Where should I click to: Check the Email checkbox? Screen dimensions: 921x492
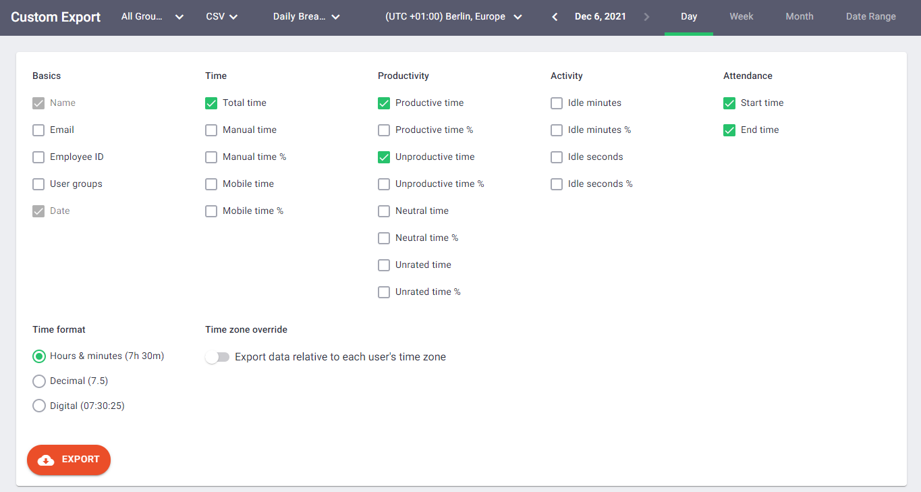coord(38,130)
